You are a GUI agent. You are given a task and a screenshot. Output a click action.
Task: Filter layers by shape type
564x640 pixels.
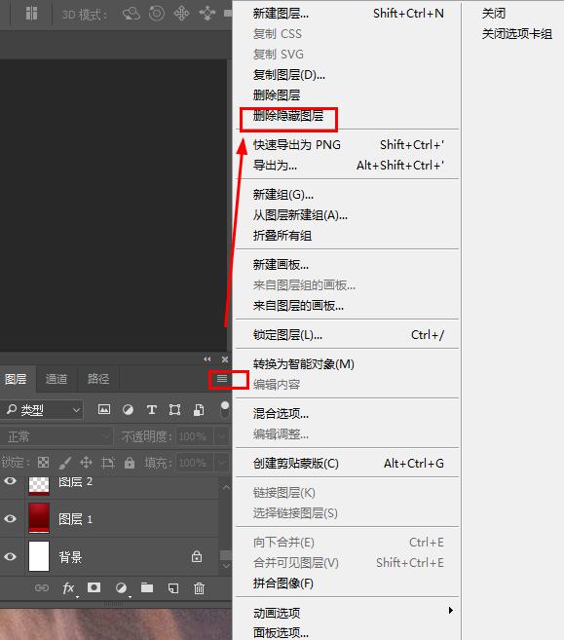coord(174,409)
